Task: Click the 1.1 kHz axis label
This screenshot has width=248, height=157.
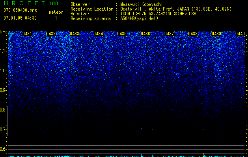Action: (x=4, y=51)
